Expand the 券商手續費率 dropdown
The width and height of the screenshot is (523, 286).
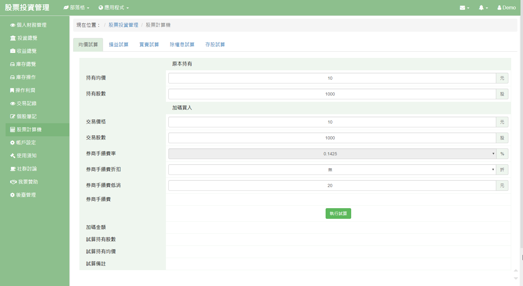[x=332, y=154]
